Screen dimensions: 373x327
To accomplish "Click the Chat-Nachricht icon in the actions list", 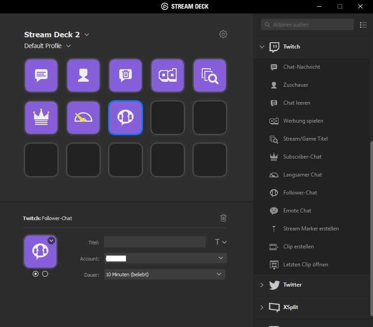I will click(274, 67).
